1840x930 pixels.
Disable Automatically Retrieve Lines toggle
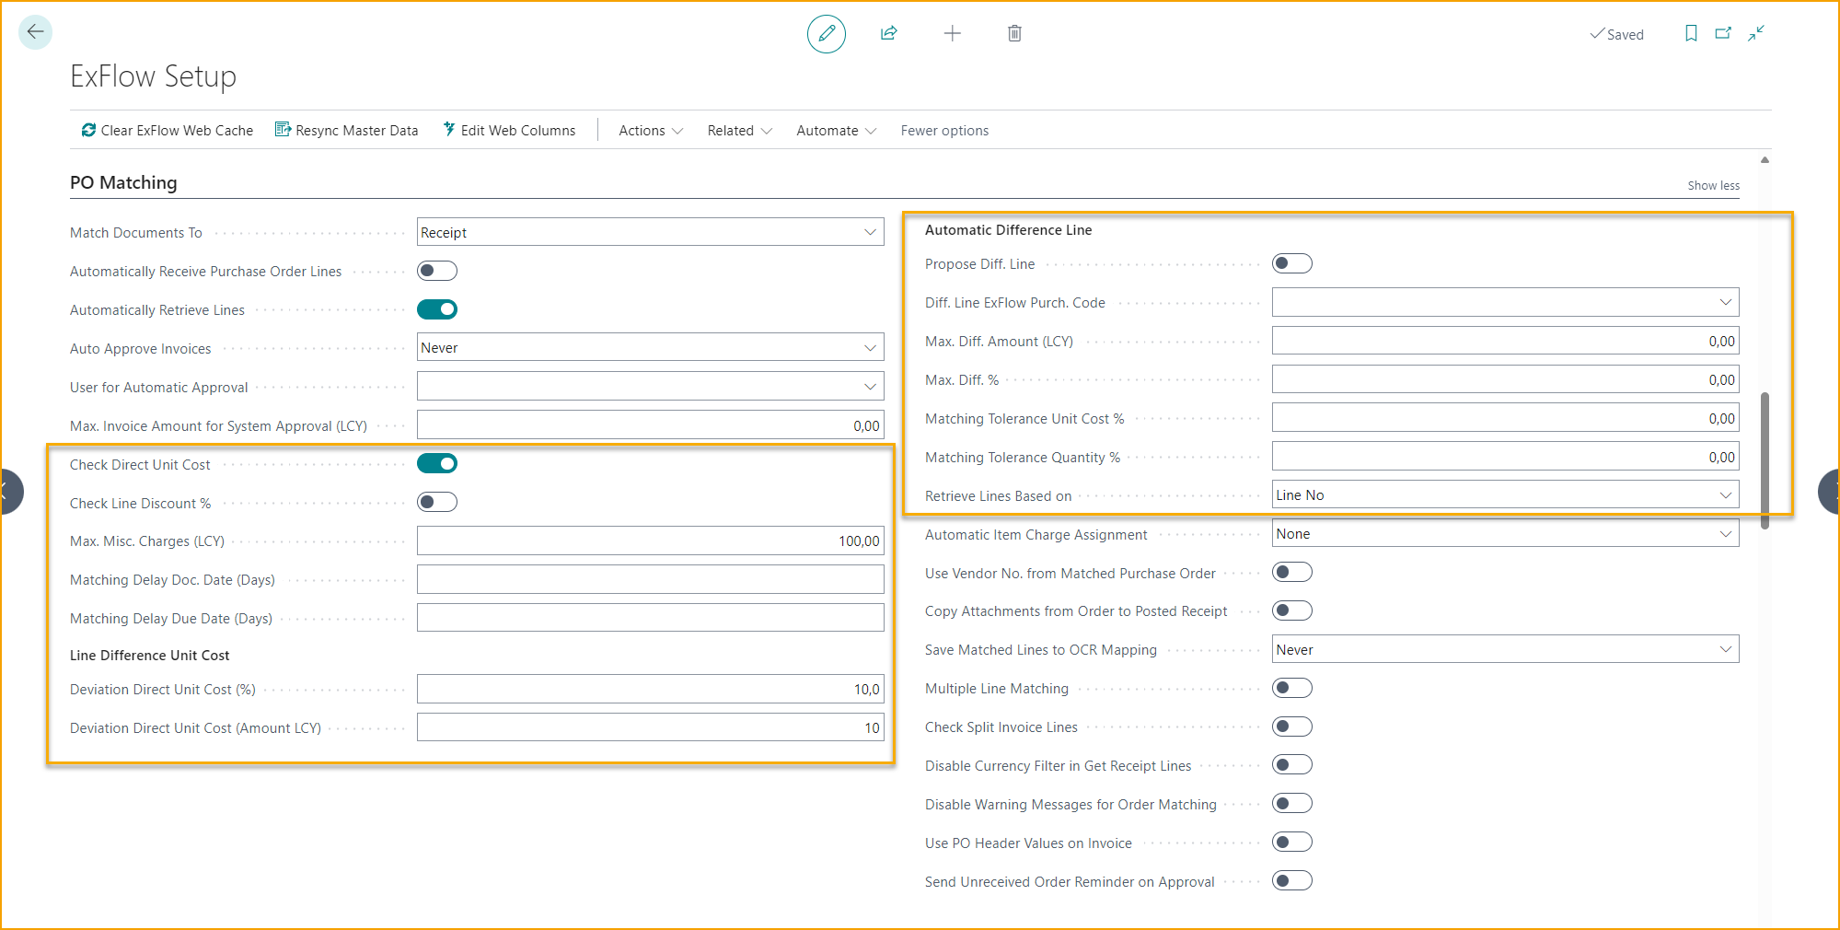[x=437, y=309]
